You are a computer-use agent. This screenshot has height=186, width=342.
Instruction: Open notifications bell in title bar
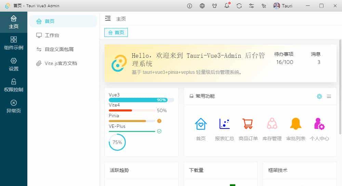tap(227, 5)
